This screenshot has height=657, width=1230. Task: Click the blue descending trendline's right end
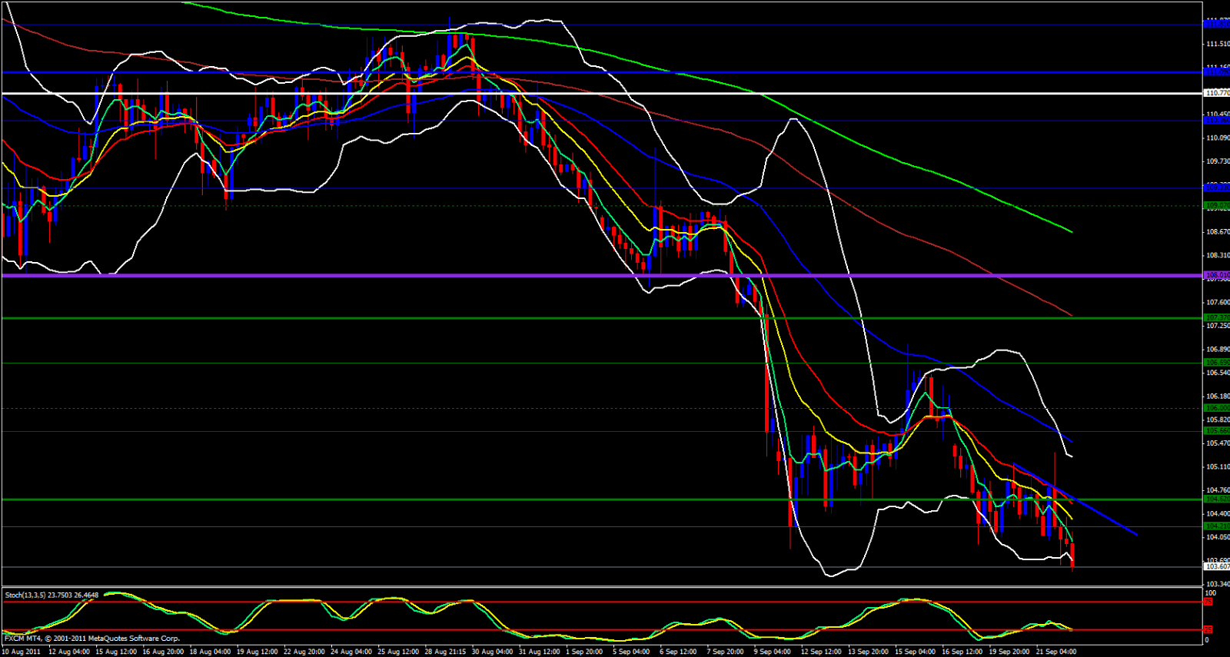coord(1135,533)
